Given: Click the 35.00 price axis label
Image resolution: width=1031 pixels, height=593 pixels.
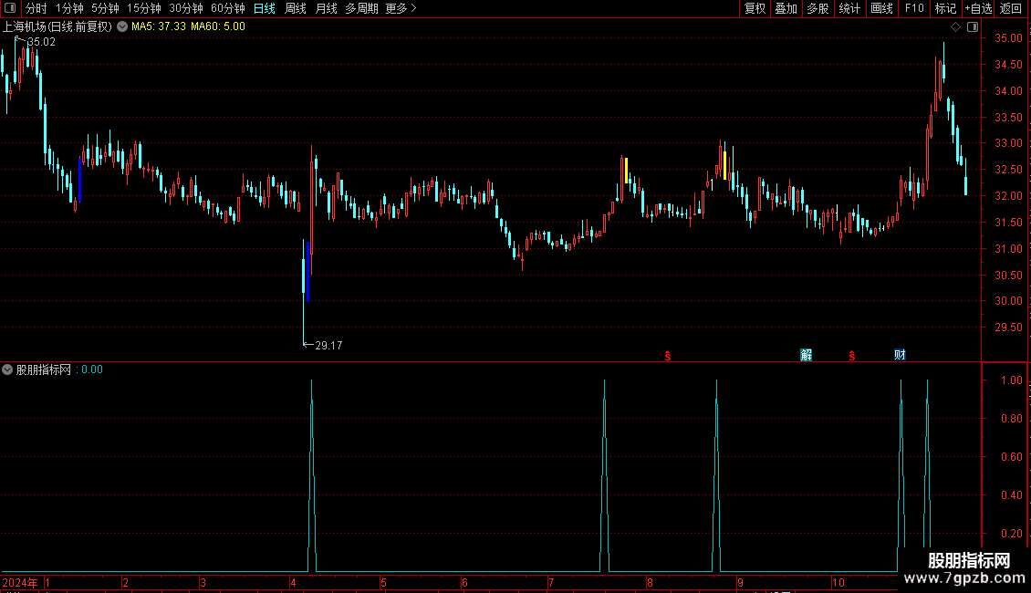Looking at the screenshot, I should pos(1008,38).
